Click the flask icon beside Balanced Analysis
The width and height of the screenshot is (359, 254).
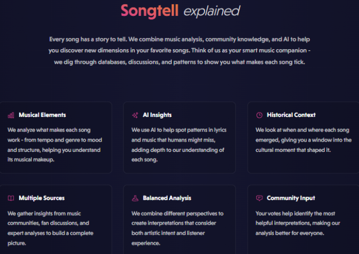point(135,198)
